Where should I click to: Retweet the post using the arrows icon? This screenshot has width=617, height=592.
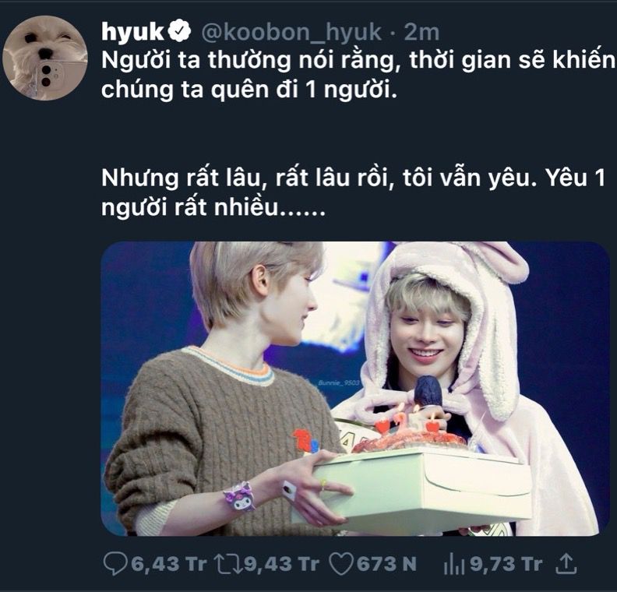[227, 564]
